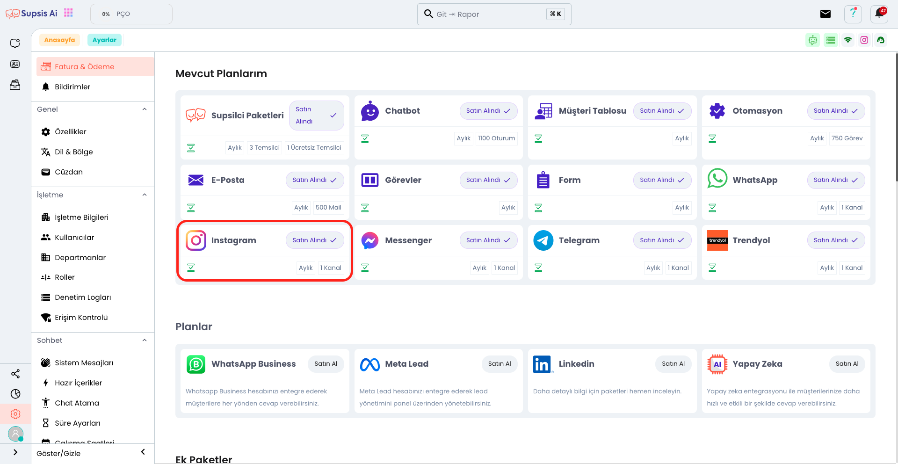Collapse the İşletme section

145,195
